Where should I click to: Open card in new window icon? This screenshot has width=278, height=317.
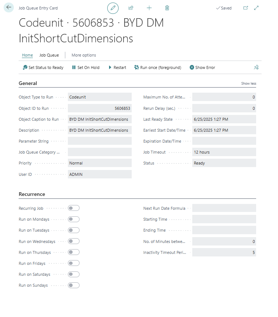pos(246,8)
